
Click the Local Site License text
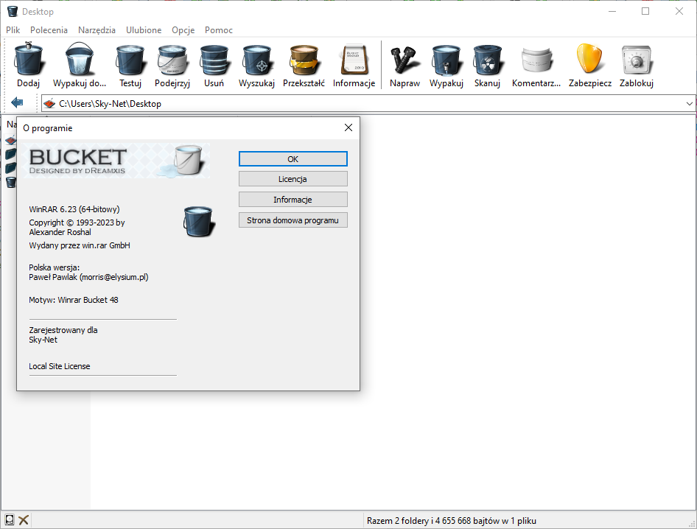click(x=60, y=366)
